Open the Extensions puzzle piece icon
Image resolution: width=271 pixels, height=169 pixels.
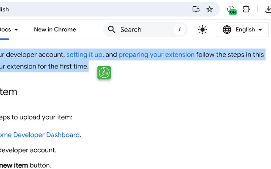246,9
